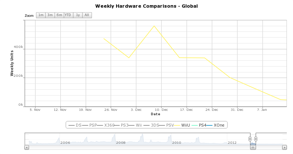Viewport: 293px width, 154px height.
Task: Click navigator scroll left arrow
Action: coord(27,147)
